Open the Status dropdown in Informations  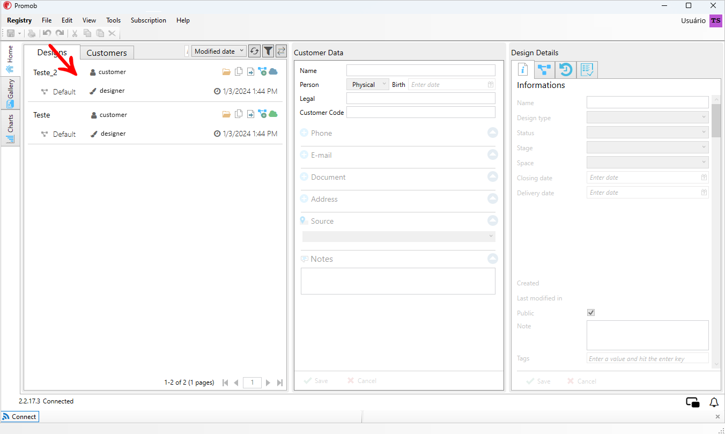(x=647, y=133)
